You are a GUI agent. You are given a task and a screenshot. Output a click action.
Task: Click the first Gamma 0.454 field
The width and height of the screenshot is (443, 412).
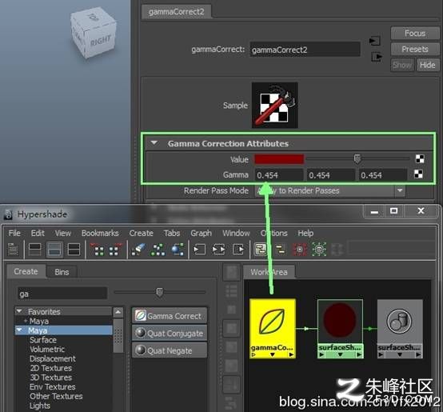click(279, 175)
